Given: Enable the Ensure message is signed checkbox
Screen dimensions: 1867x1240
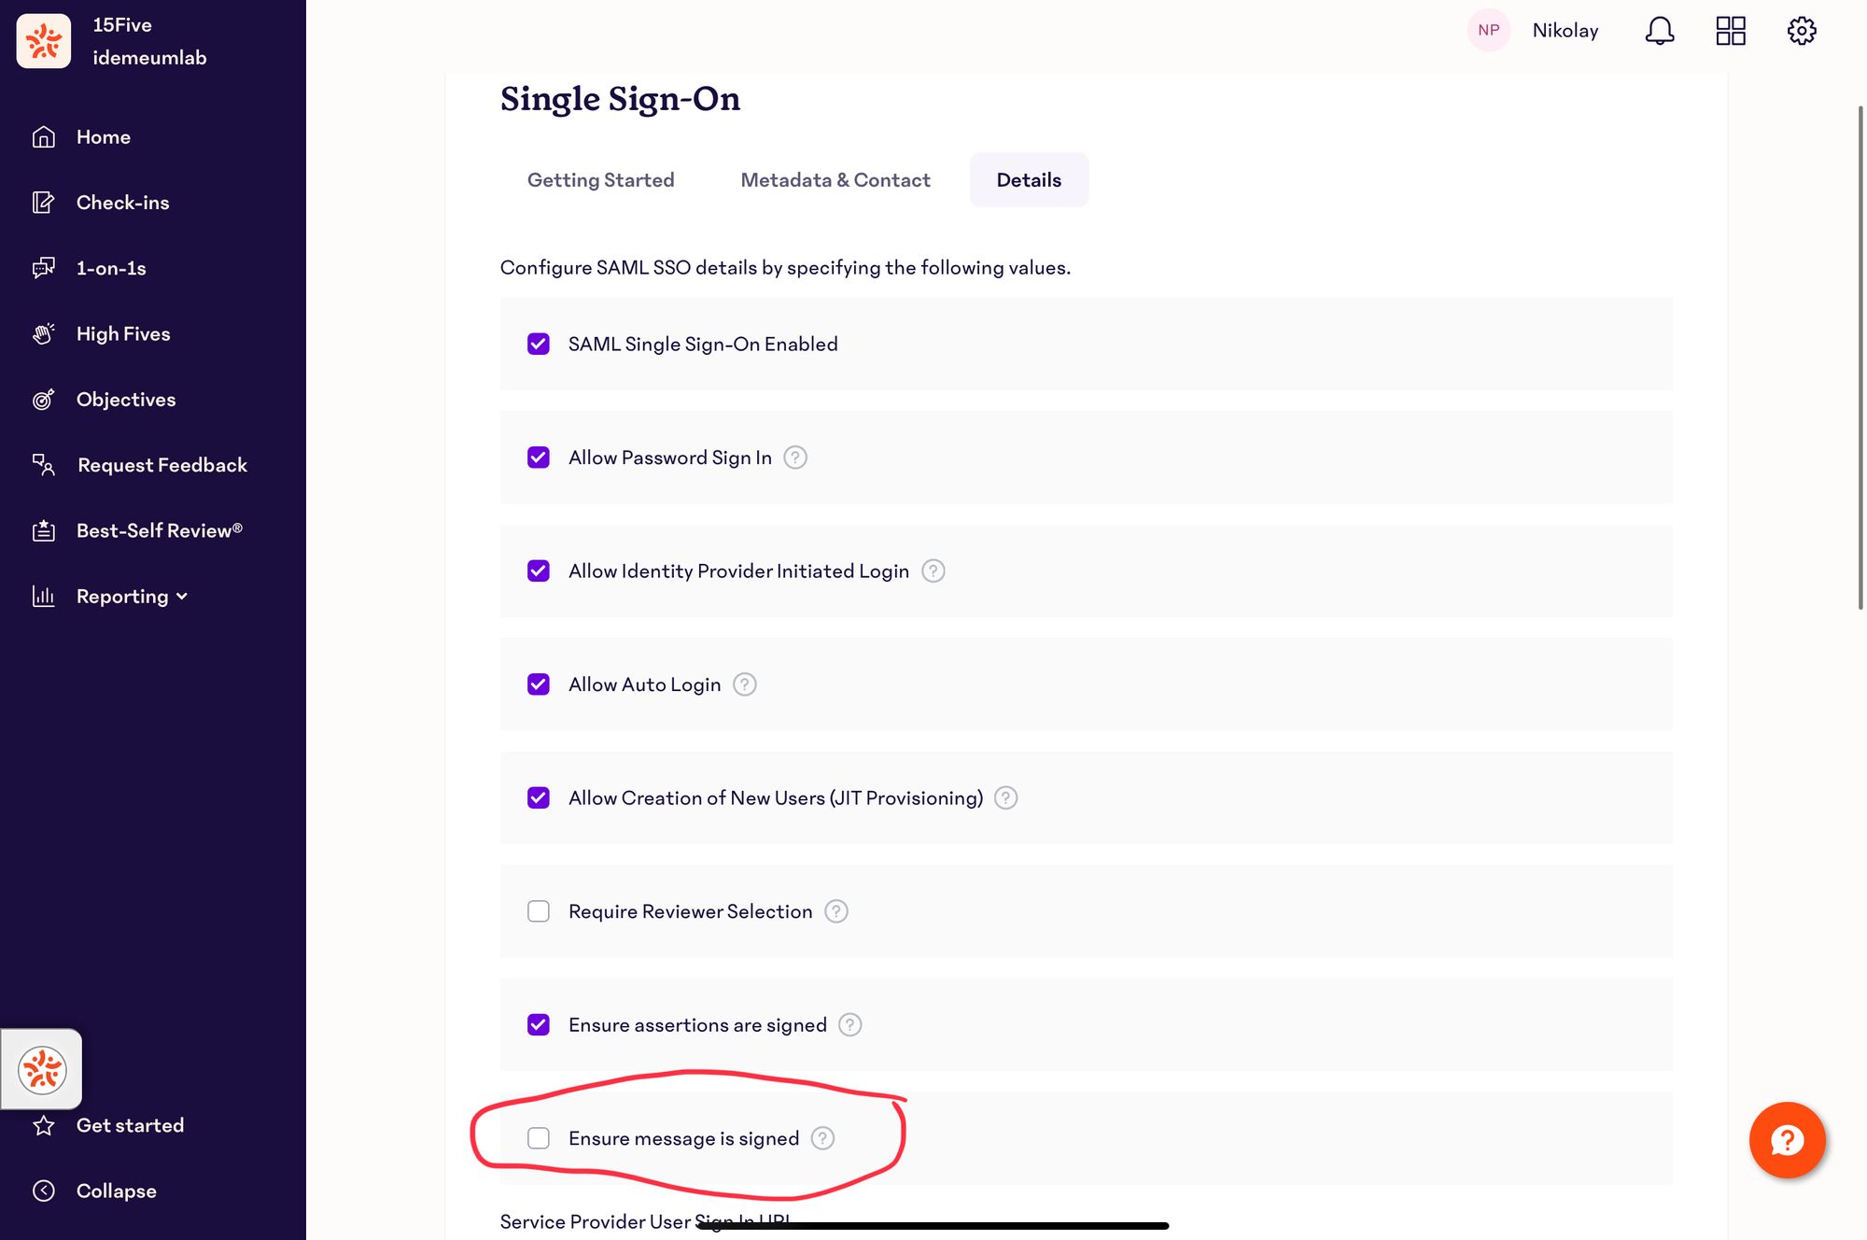Looking at the screenshot, I should 538,1138.
